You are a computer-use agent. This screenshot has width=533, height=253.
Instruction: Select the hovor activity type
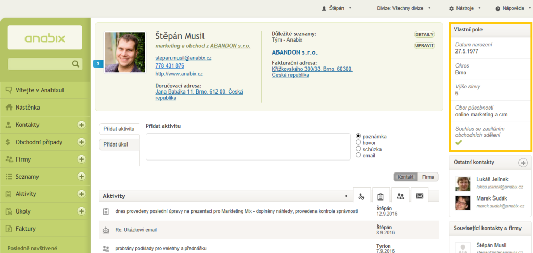point(358,142)
